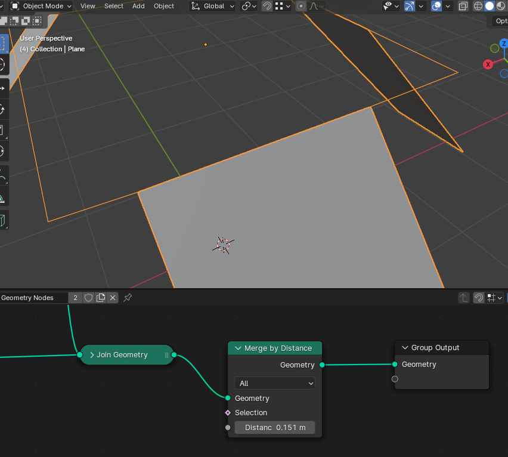Open the Object Mode dropdown

[41, 6]
